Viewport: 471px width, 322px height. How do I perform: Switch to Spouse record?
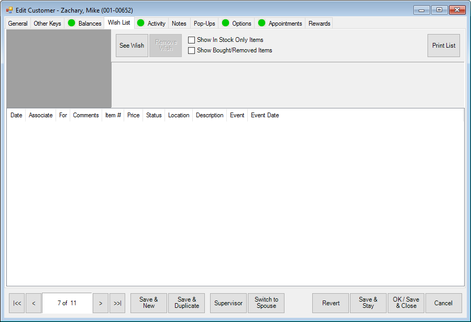(x=266, y=303)
